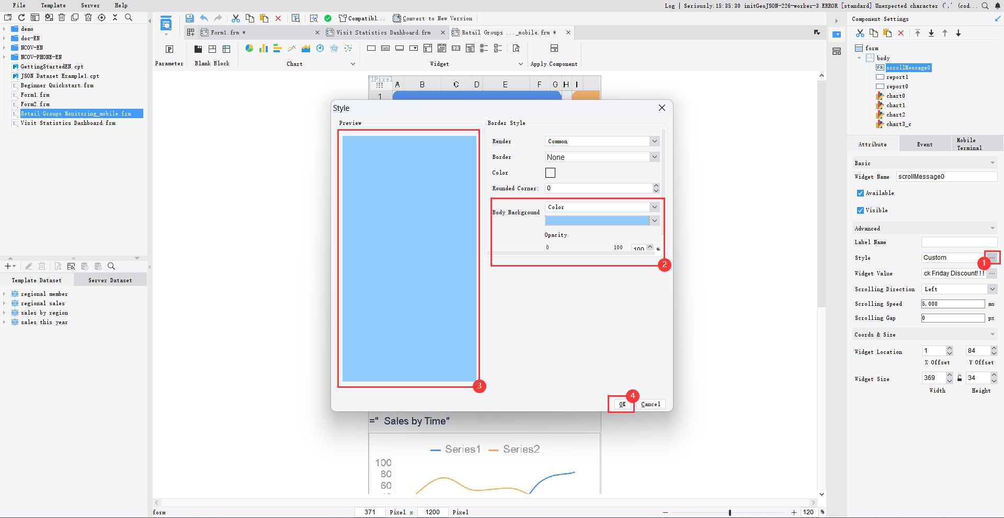This screenshot has width=1004, height=518.
Task: Click the Save icon in the toolbar
Action: pyautogui.click(x=190, y=18)
